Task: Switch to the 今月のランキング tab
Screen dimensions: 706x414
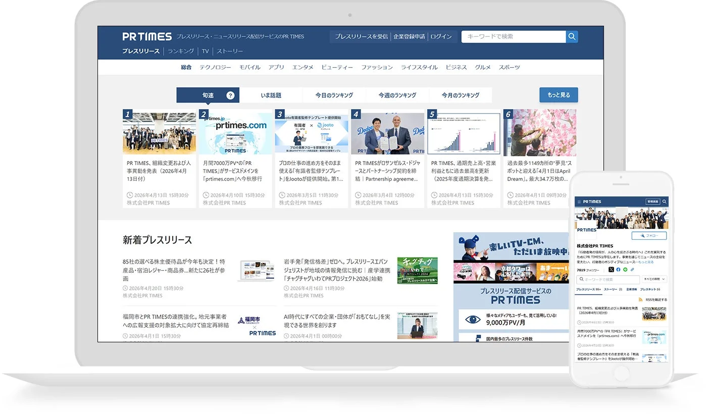Action: pyautogui.click(x=461, y=95)
